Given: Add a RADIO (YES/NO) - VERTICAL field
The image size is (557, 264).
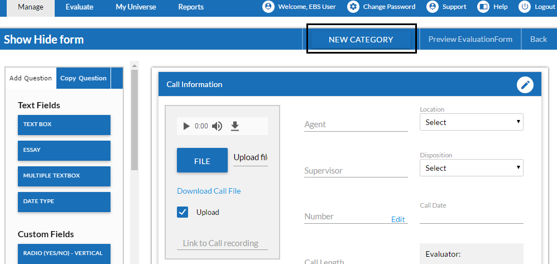Looking at the screenshot, I should (x=64, y=254).
